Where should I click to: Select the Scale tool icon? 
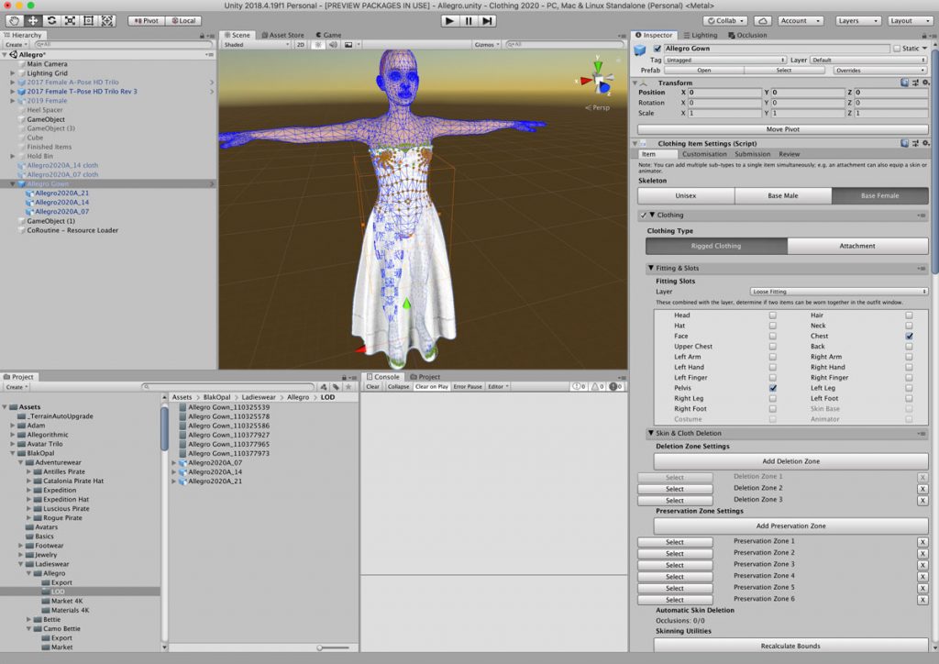coord(70,20)
